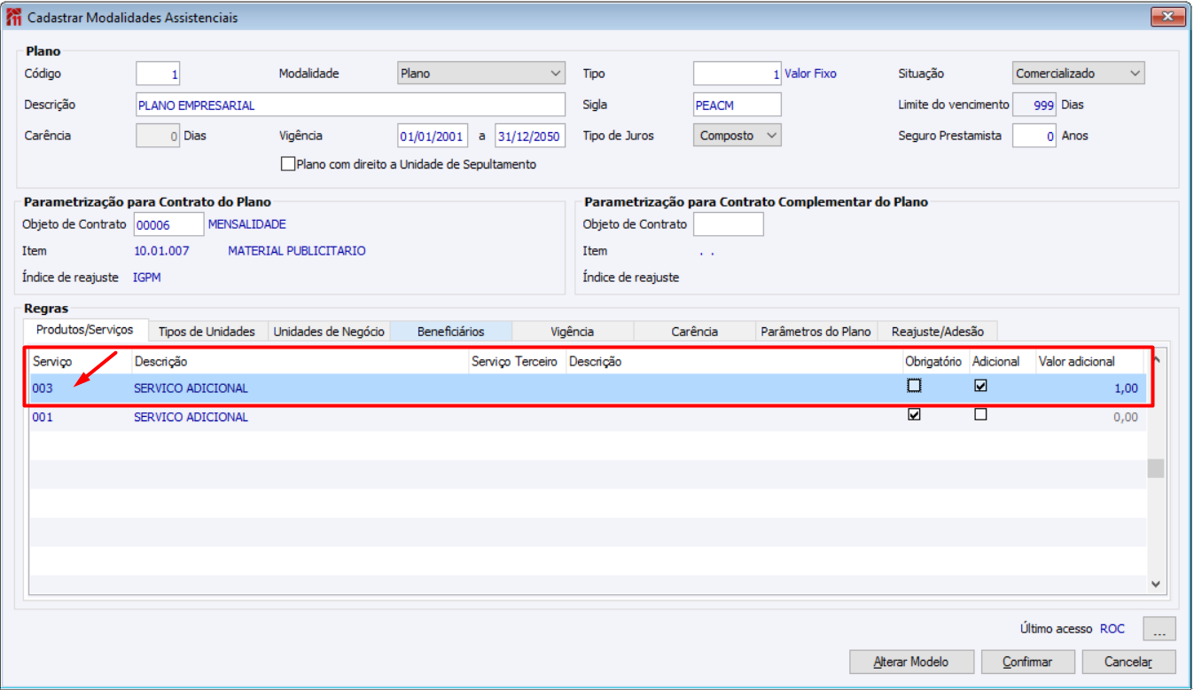
Task: Open the Tipo de Juros dropdown
Action: (x=737, y=136)
